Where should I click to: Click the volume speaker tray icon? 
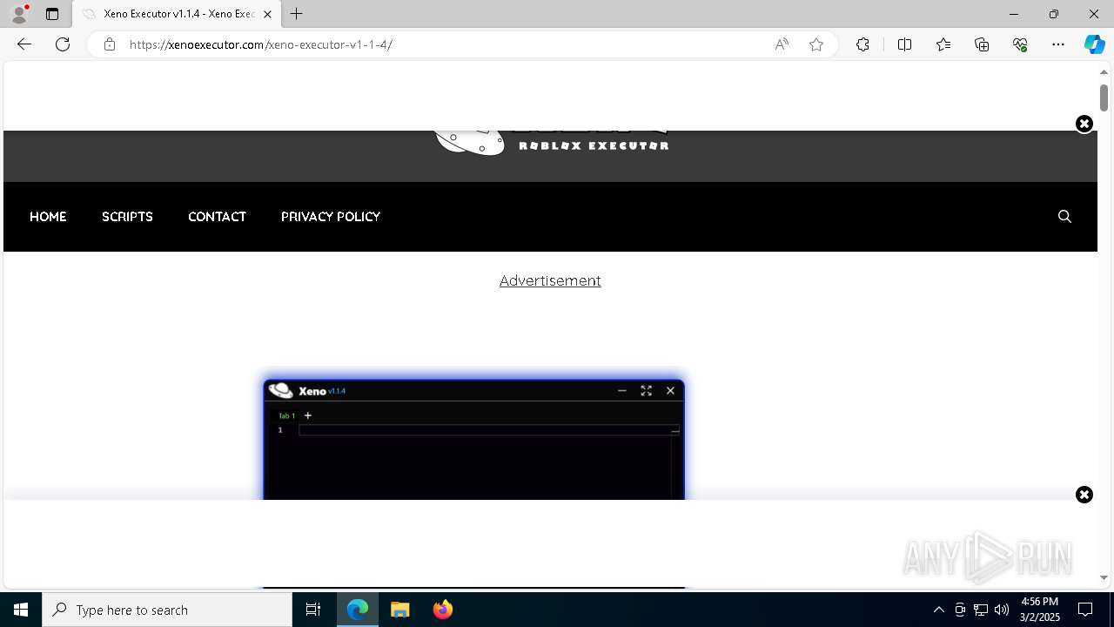pos(1002,610)
